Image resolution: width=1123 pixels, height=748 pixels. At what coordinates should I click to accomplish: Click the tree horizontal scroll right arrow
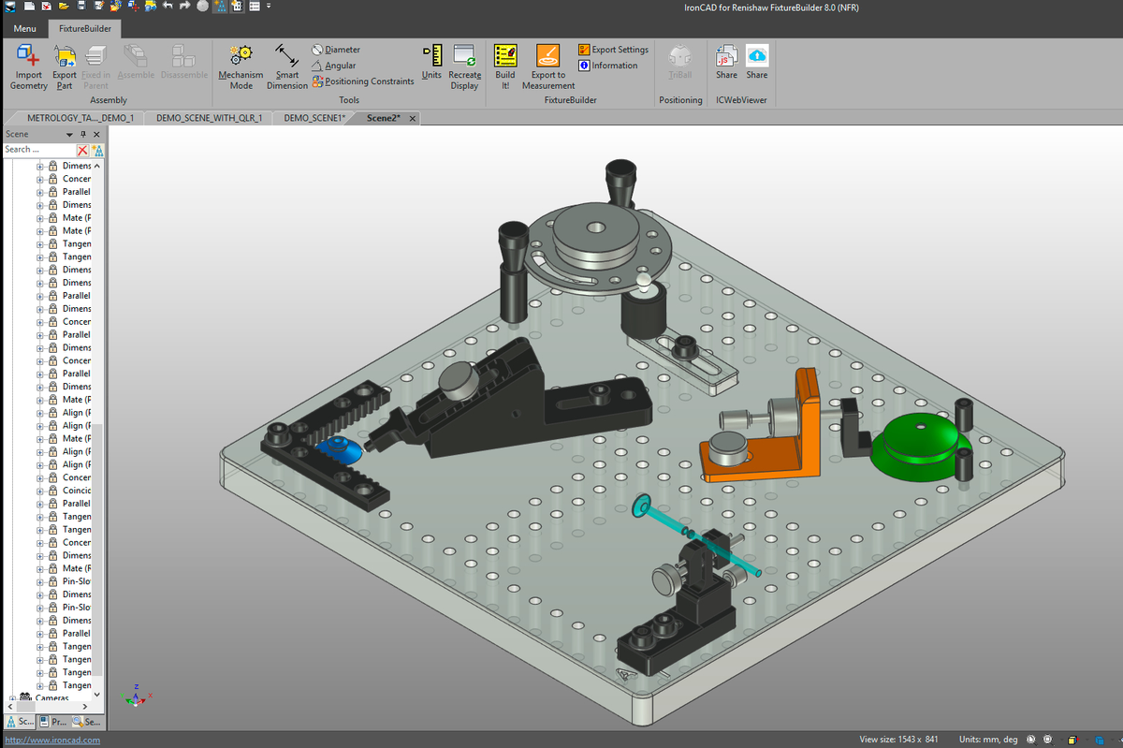(x=85, y=706)
